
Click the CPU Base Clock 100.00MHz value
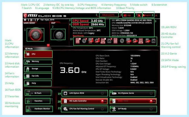pos(135,56)
